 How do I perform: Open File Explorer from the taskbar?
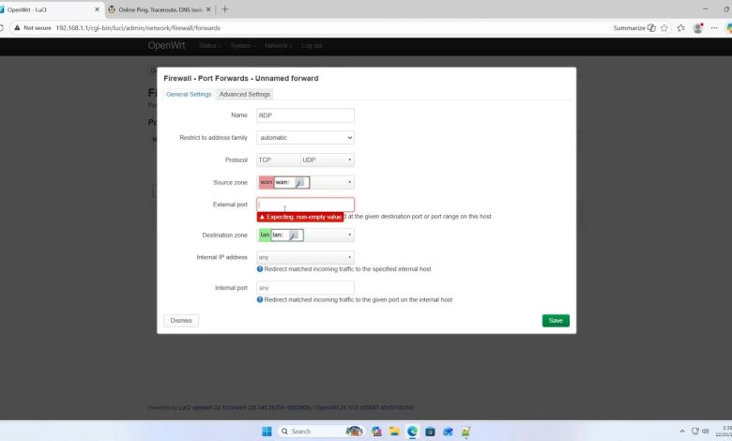tap(394, 432)
